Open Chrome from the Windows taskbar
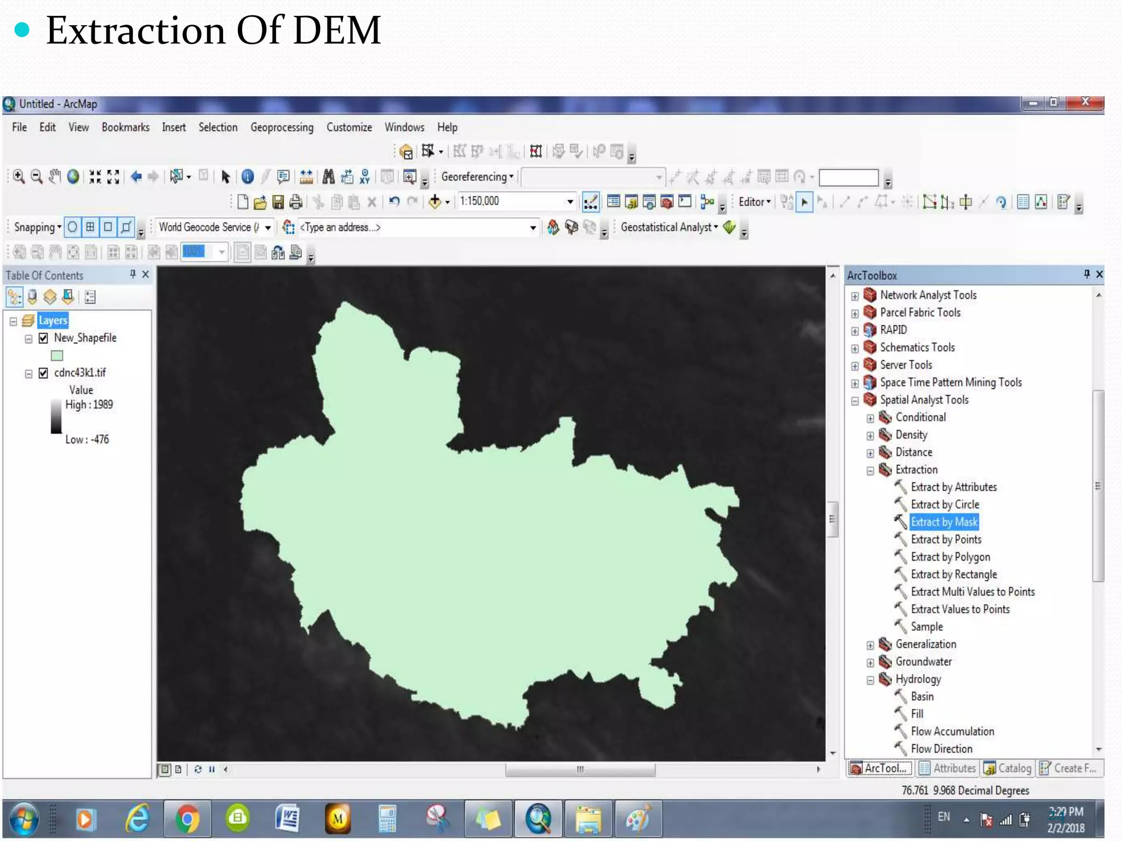The height and width of the screenshot is (841, 1122). (x=187, y=820)
